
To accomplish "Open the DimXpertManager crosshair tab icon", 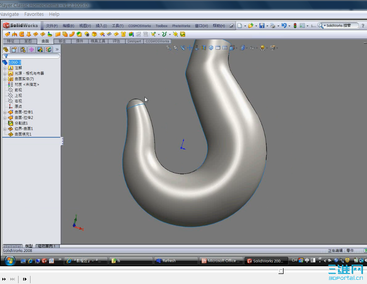I will 31,49.
